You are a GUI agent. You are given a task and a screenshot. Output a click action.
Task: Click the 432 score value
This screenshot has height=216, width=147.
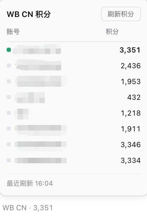pos(134,97)
